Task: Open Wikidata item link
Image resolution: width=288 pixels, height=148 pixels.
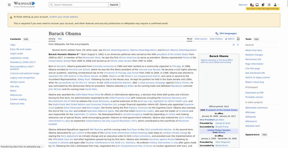Action: (x=253, y=126)
